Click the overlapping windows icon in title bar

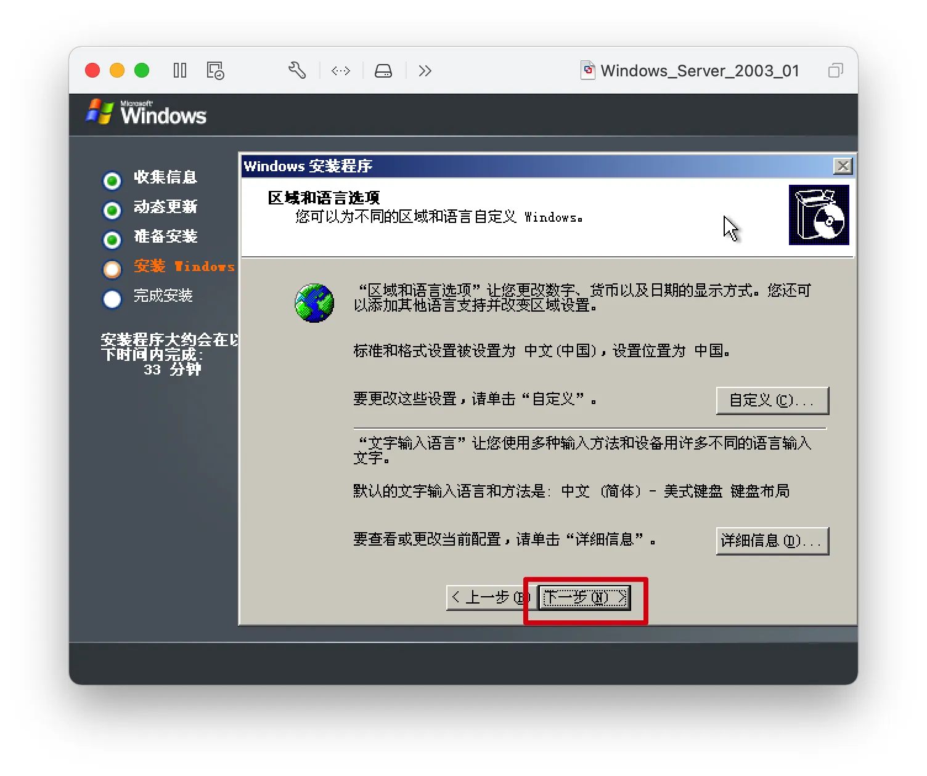(x=835, y=71)
